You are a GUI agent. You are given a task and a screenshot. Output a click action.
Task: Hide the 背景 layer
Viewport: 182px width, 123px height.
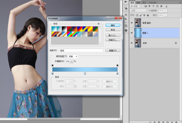click(131, 43)
